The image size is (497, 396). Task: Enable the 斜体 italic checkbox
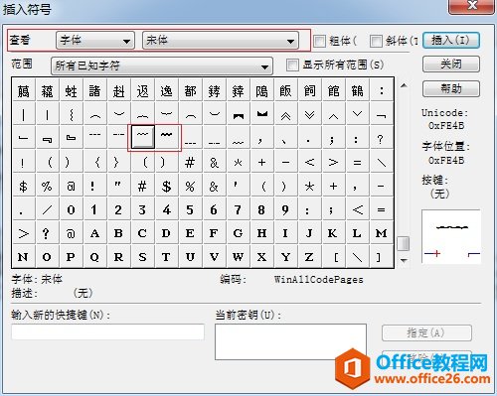(376, 41)
